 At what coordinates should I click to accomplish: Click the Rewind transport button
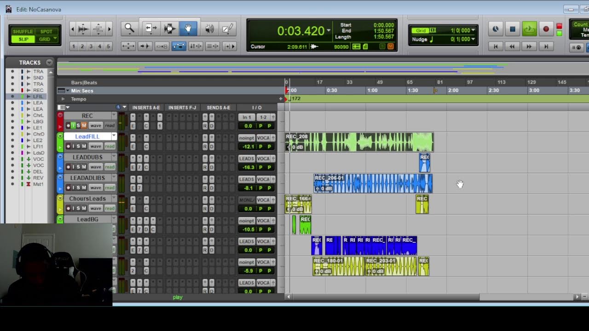coord(512,46)
